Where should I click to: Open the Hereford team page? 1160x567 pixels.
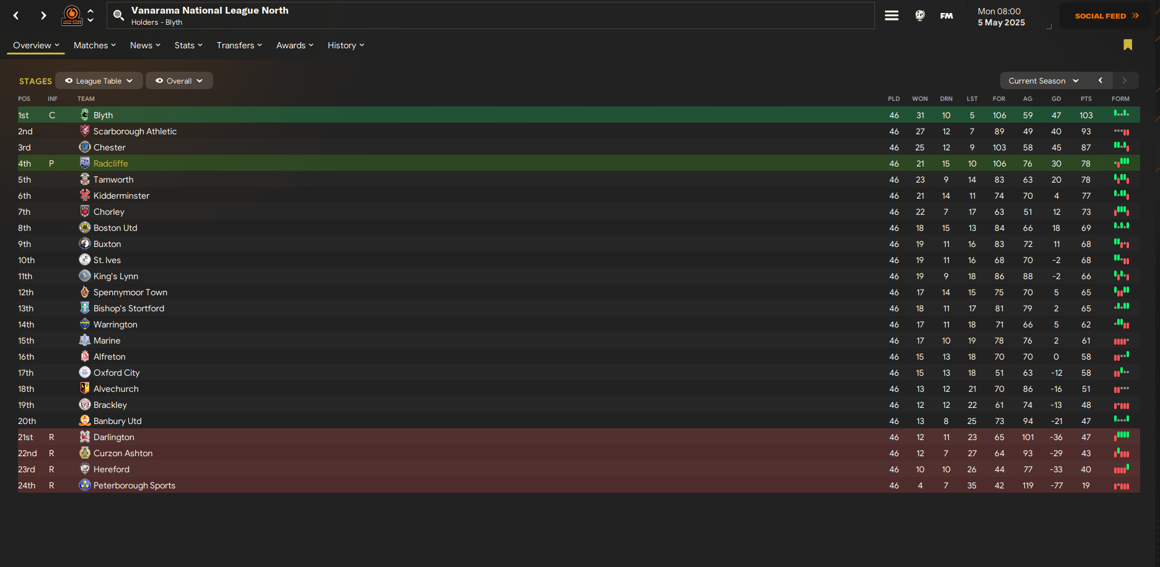tap(112, 469)
